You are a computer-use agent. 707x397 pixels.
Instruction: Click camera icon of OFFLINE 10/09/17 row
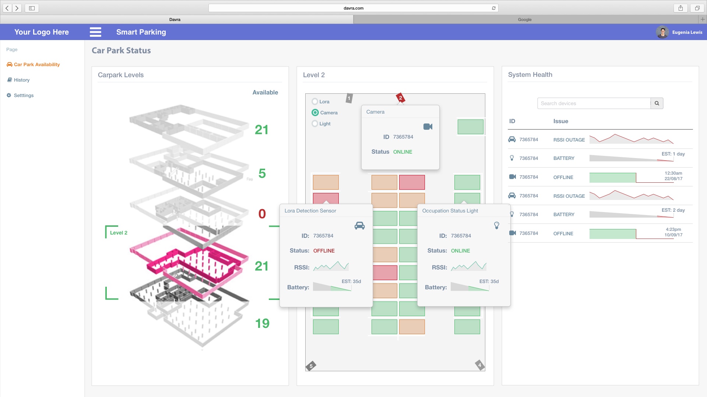click(x=512, y=233)
